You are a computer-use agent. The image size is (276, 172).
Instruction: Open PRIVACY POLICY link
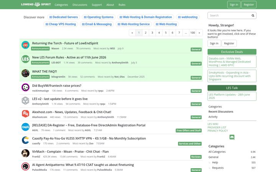[x=218, y=131]
